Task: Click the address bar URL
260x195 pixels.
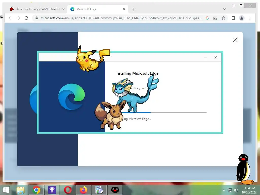Action: (121, 18)
